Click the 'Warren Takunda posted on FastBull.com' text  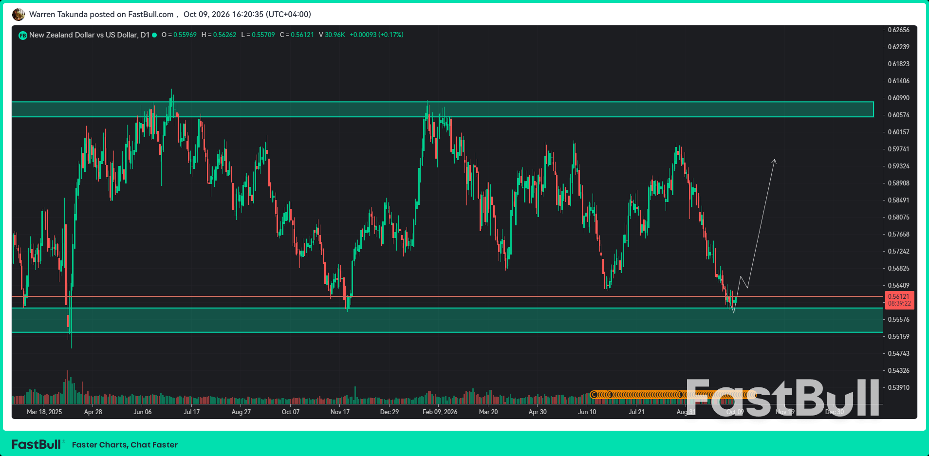point(101,14)
